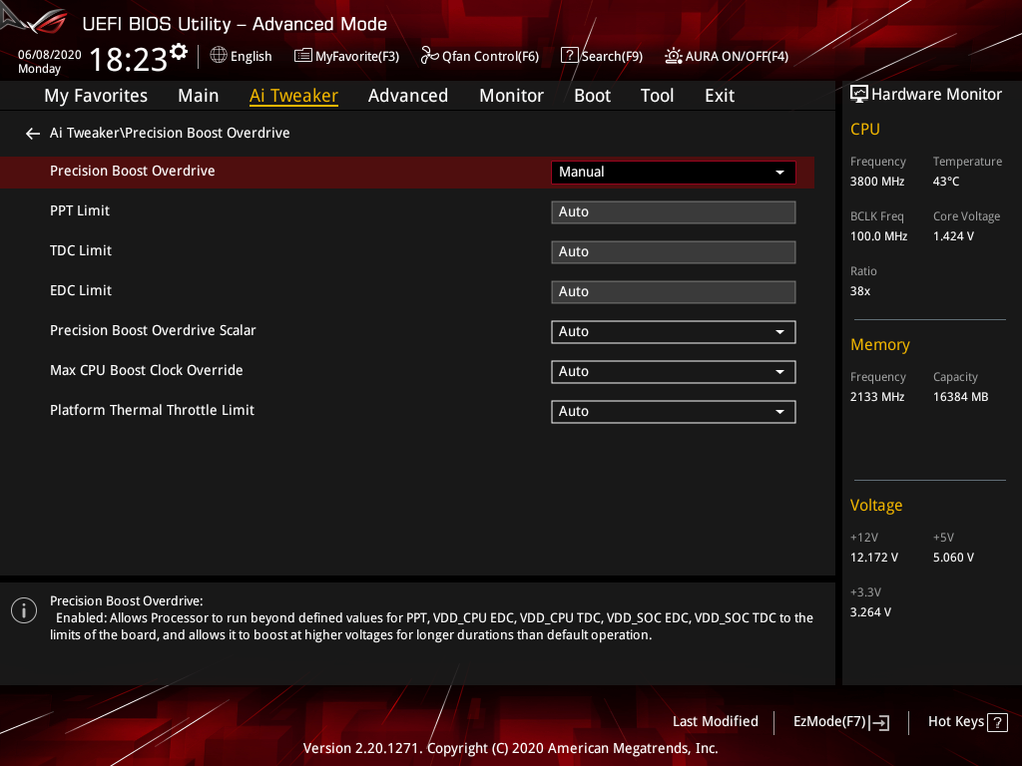Select Max CPU Boost Clock Override label
The width and height of the screenshot is (1022, 766).
coord(146,370)
